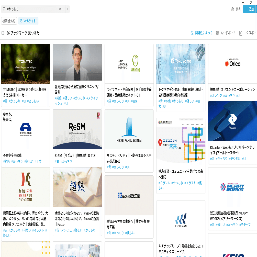This screenshot has height=257, width=257.
Task: Click the サステナビリティ 日経パネルシステム title
Action: pos(129,158)
